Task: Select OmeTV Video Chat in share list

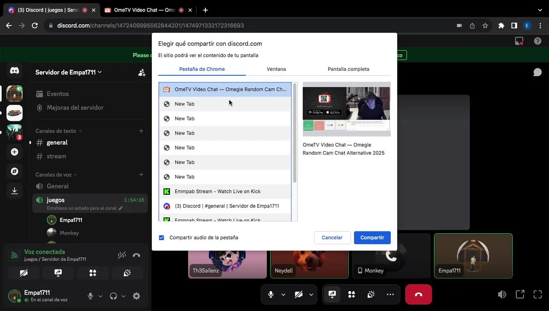Action: (x=225, y=89)
